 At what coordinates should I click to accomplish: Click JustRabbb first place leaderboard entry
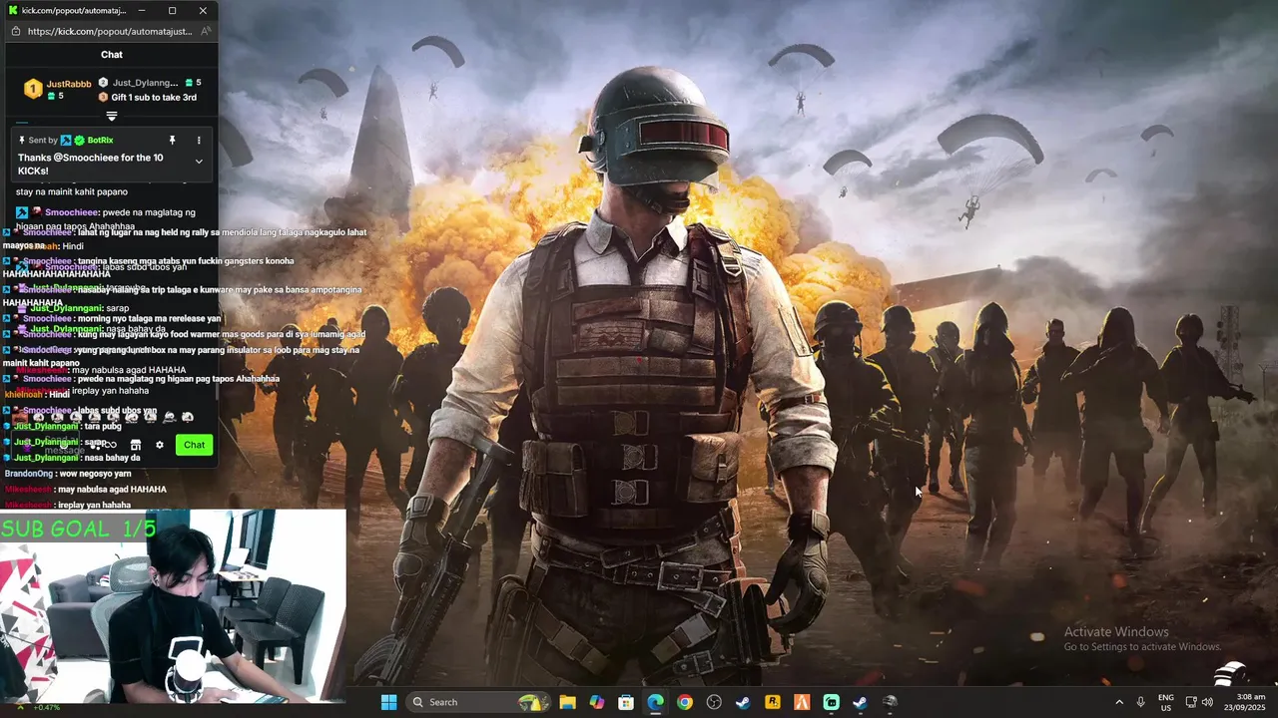(58, 90)
